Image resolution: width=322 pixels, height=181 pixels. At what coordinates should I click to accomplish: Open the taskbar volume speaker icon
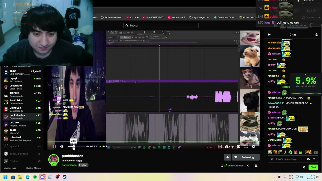click(301, 177)
